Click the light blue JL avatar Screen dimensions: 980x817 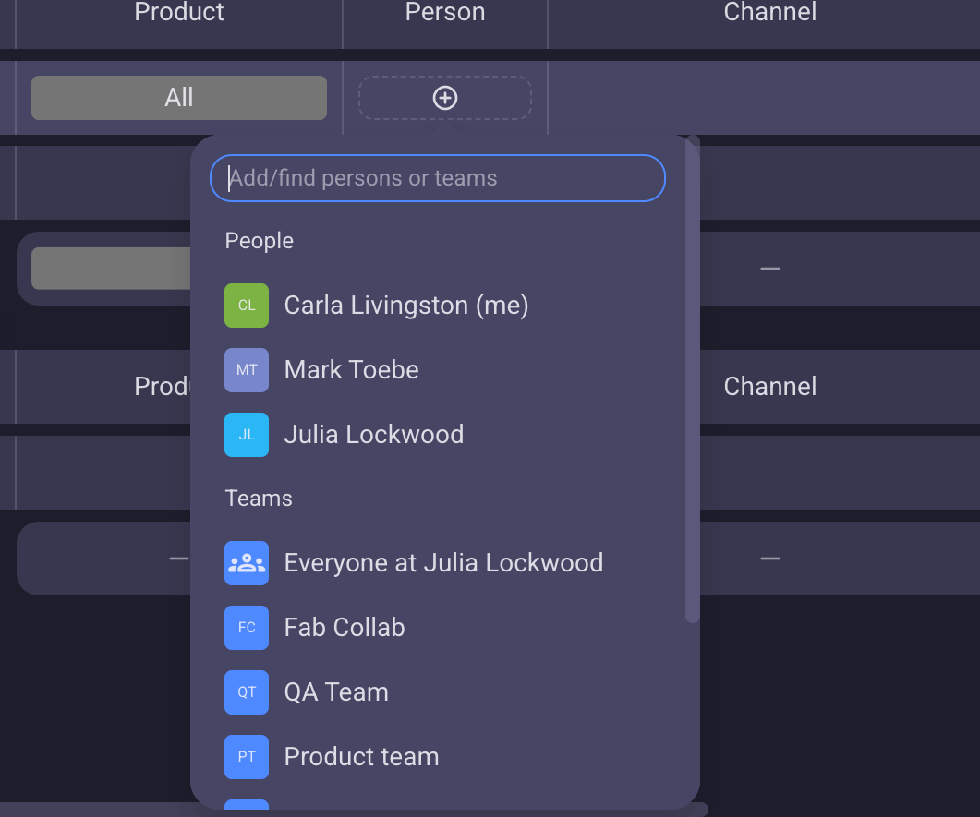(x=247, y=435)
